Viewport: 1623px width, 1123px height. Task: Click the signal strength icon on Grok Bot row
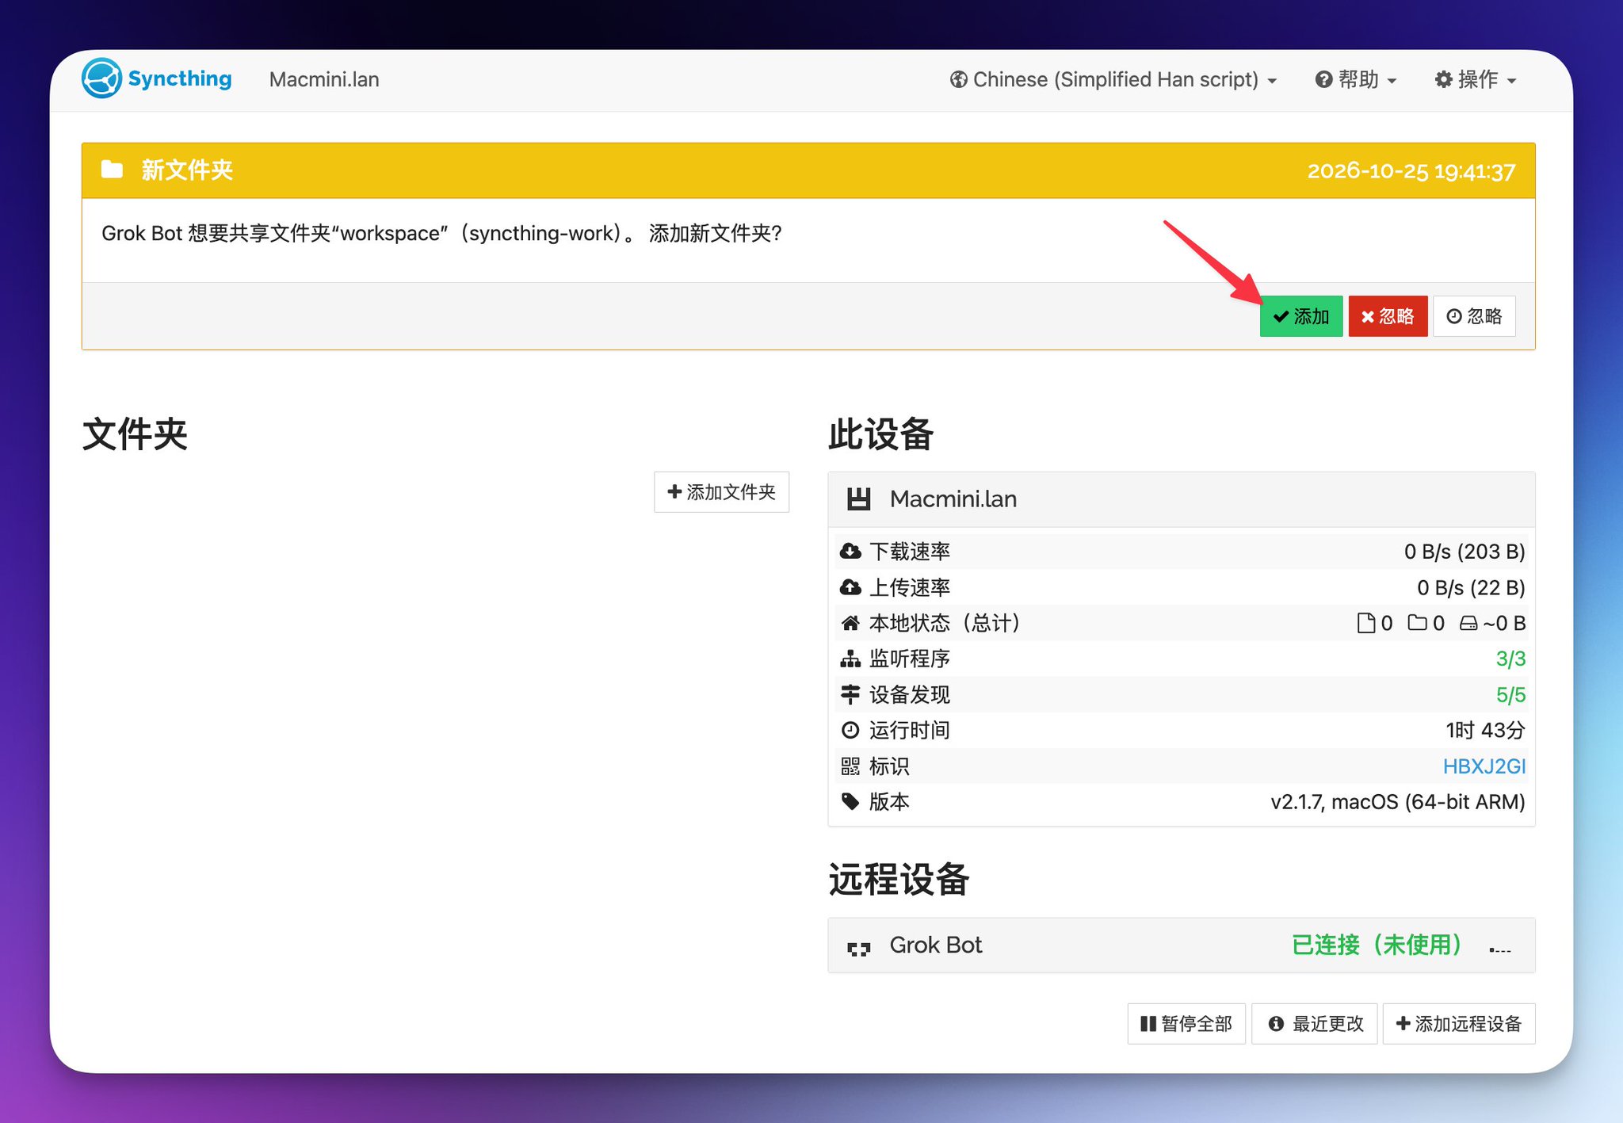click(x=1500, y=948)
